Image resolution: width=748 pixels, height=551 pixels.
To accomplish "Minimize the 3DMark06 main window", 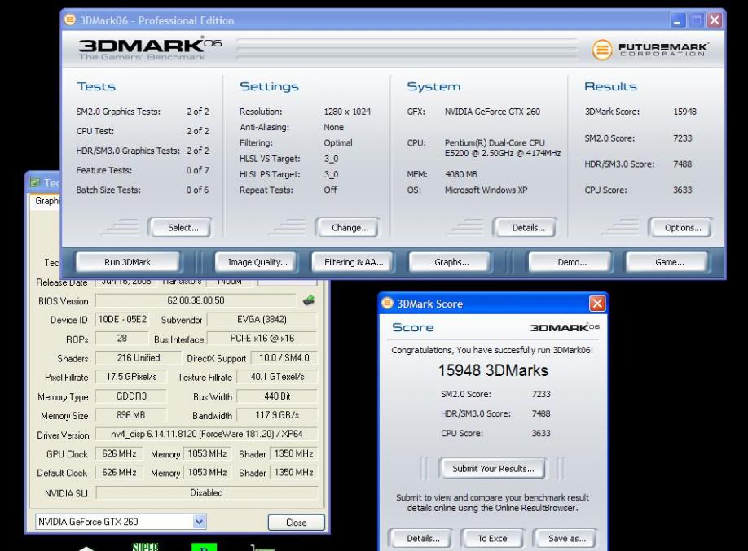I will coord(677,20).
